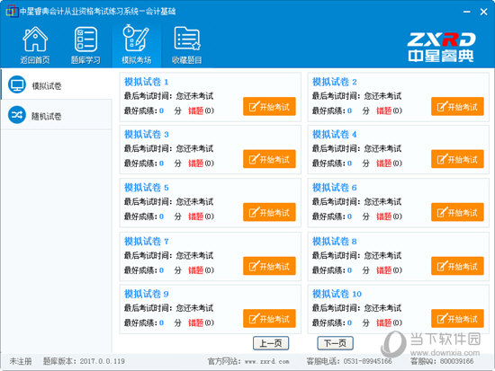Screen dimensions: 495x371
Task: Click the 模拟试卷 3 title
Action: [146, 135]
